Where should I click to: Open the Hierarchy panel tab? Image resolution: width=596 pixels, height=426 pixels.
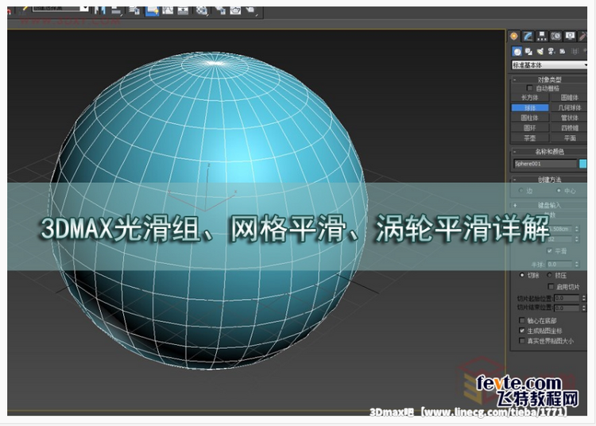pyautogui.click(x=542, y=36)
